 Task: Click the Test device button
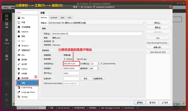(158, 38)
